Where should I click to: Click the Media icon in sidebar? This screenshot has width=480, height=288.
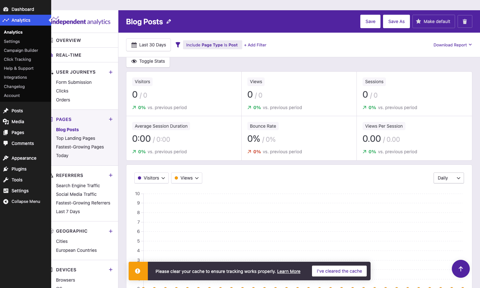6,122
